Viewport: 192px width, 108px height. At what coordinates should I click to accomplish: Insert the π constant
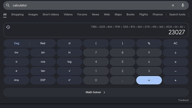(16, 62)
